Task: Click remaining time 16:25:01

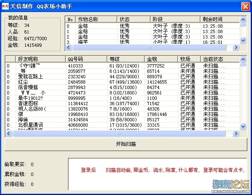Action: click(212, 42)
